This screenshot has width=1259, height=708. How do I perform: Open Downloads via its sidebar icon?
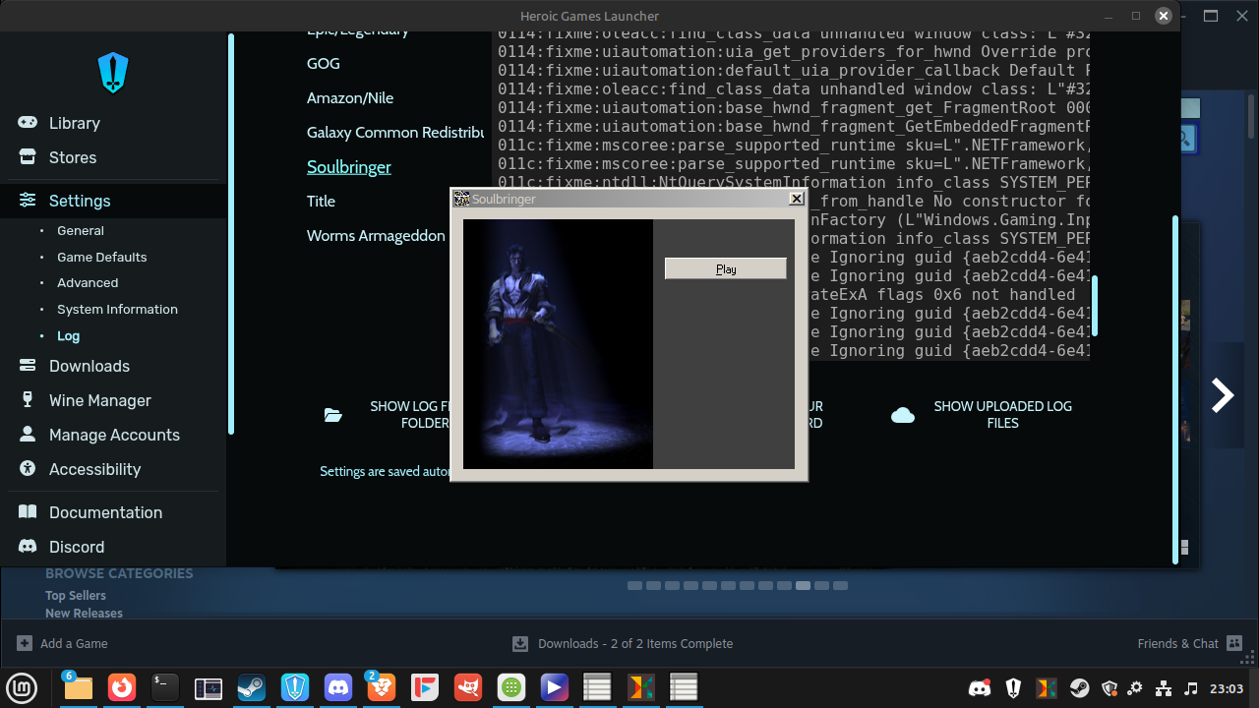[x=28, y=366]
